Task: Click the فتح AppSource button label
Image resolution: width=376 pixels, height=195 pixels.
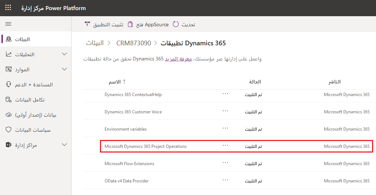Action: click(152, 24)
